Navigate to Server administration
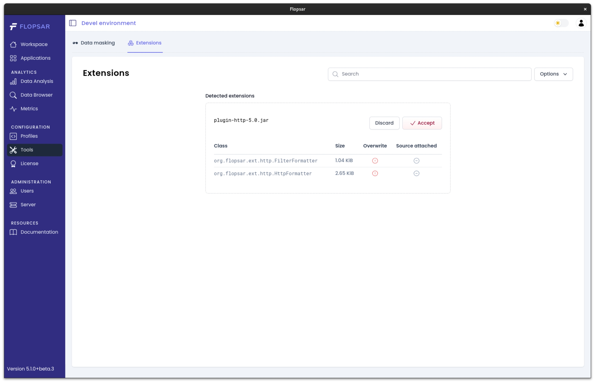Image resolution: width=595 pixels, height=383 pixels. (28, 205)
